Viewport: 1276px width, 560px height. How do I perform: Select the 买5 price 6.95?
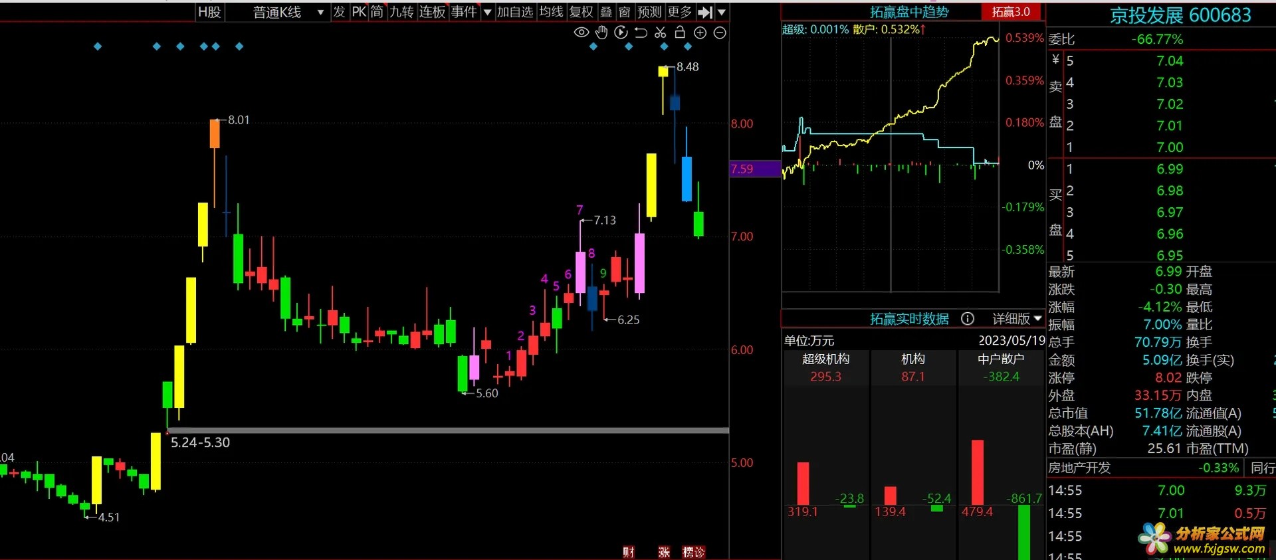[x=1170, y=256]
